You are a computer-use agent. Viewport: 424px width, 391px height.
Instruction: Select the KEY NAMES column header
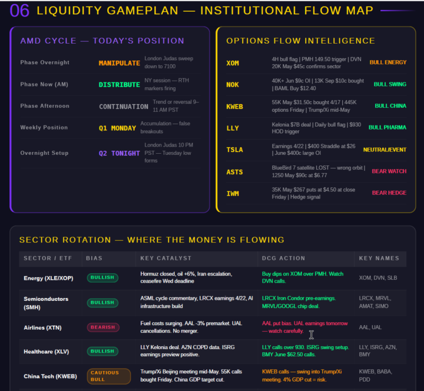click(x=379, y=259)
